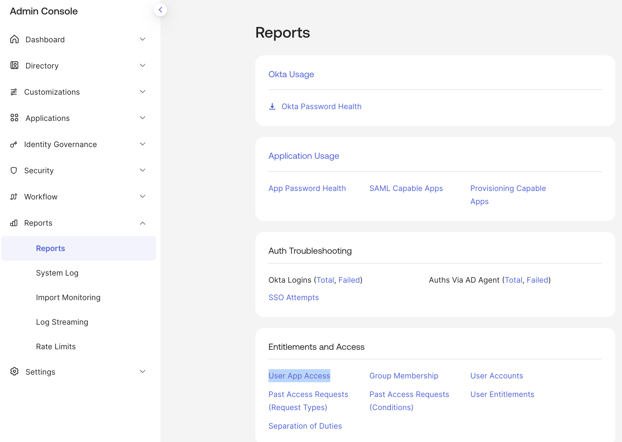Screen dimensions: 622x442
Task: Open Auths Via AD Agent Total link
Action: point(513,280)
